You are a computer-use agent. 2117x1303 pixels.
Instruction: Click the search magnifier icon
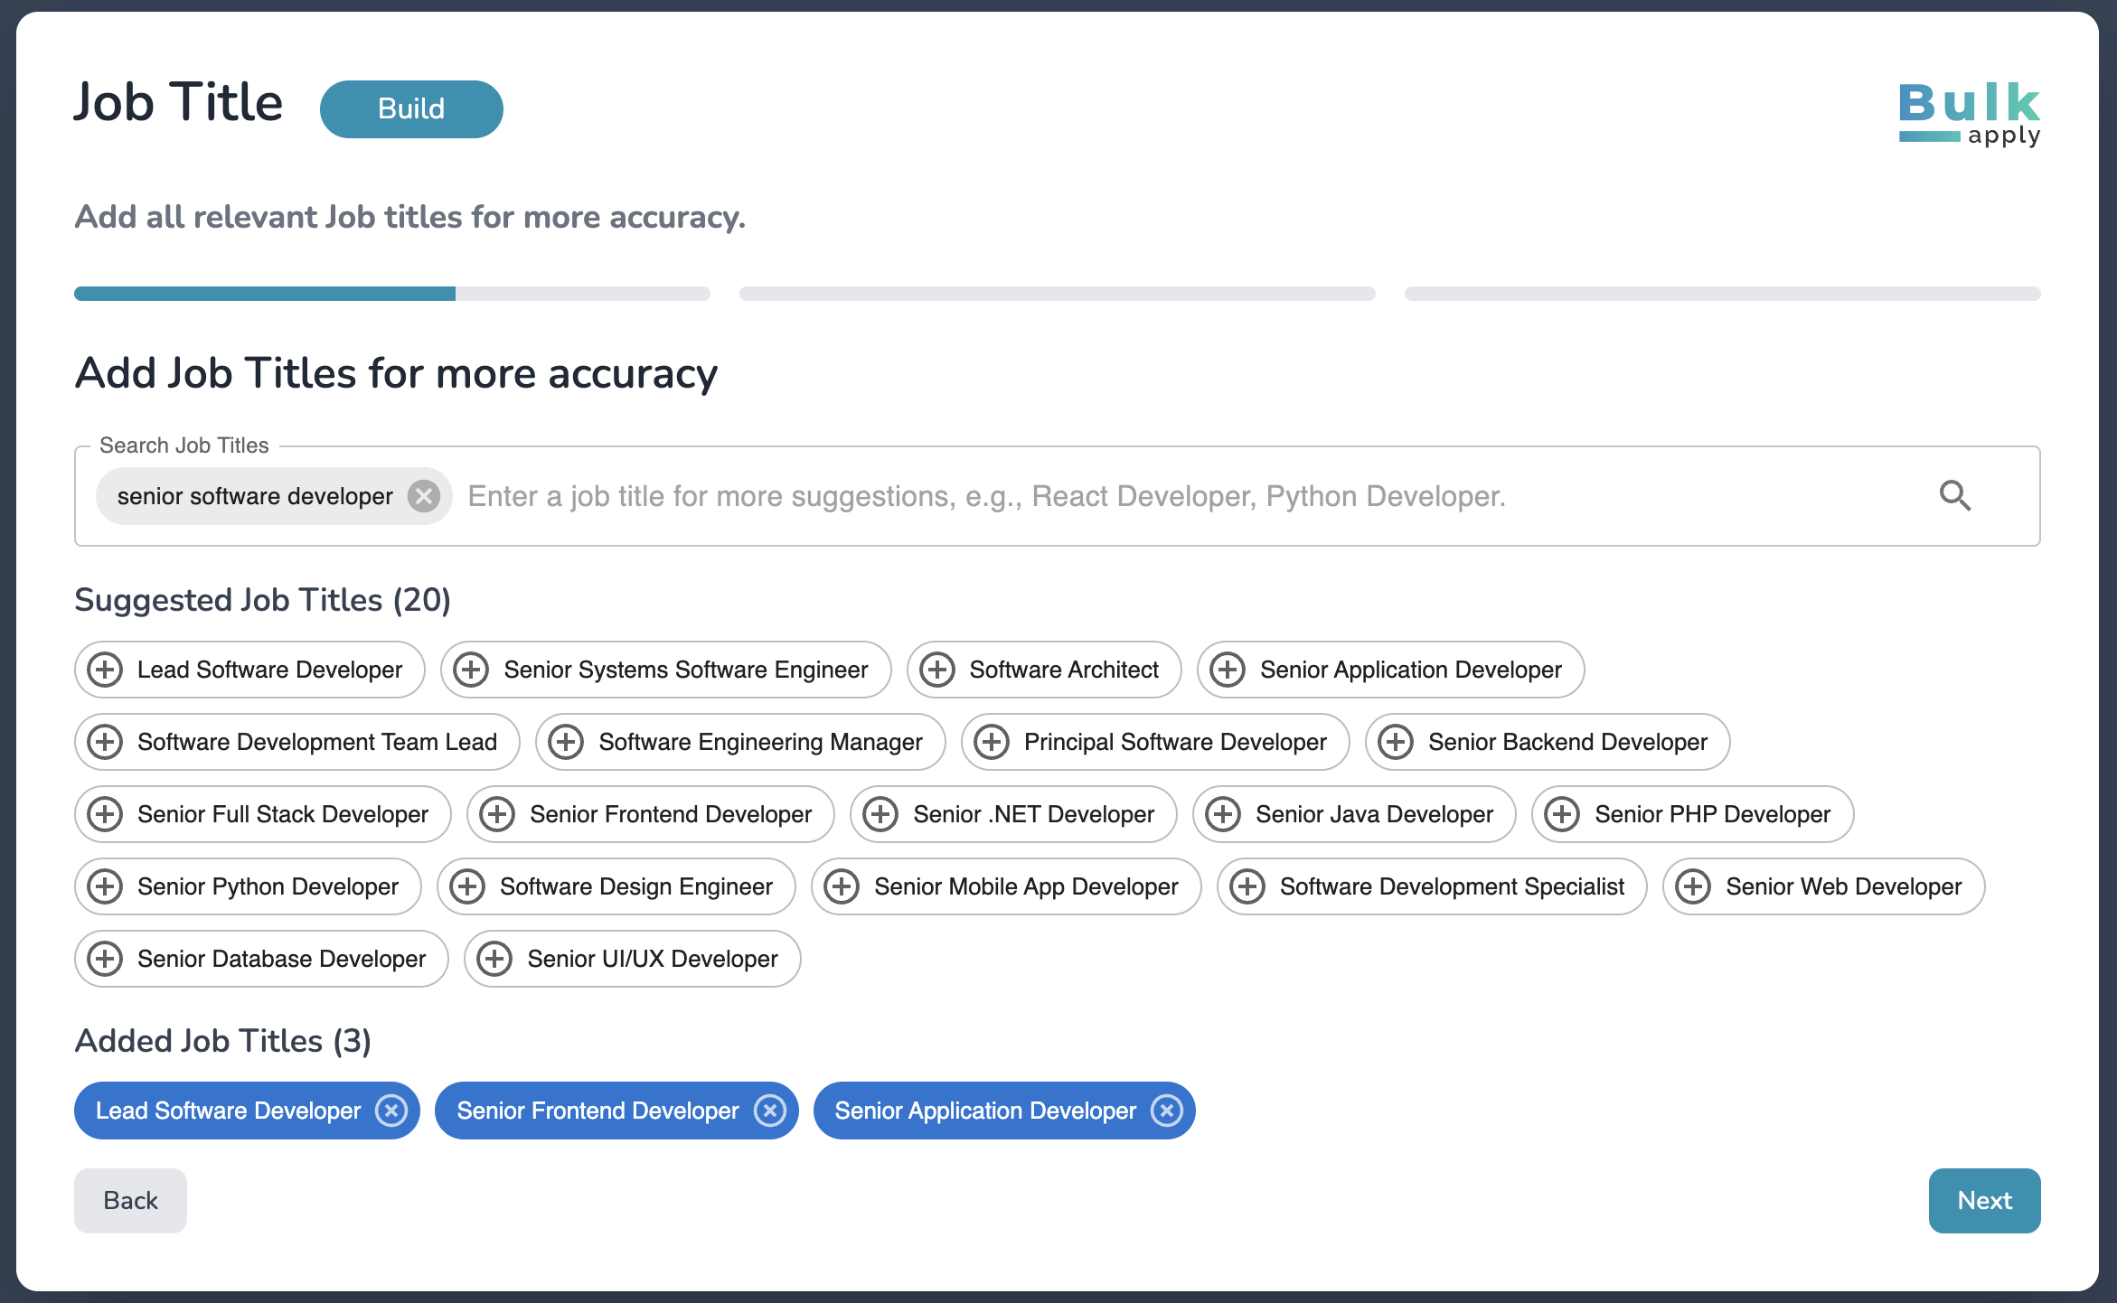pos(1954,495)
